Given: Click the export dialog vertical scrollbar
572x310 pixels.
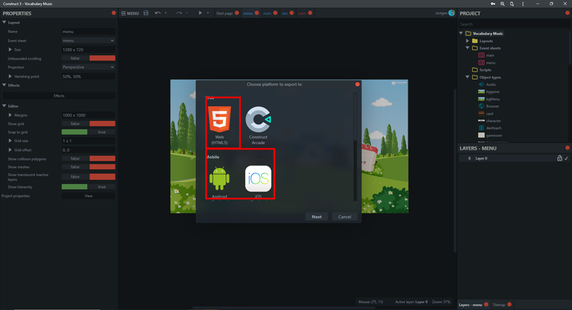Looking at the screenshot, I should (355, 147).
